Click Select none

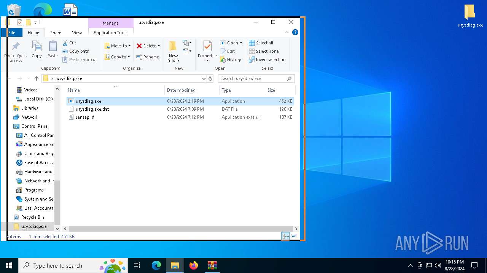coord(264,51)
